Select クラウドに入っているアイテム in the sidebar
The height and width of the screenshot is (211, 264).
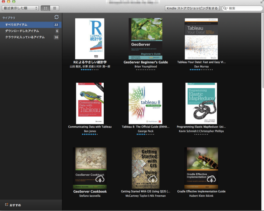click(x=31, y=37)
